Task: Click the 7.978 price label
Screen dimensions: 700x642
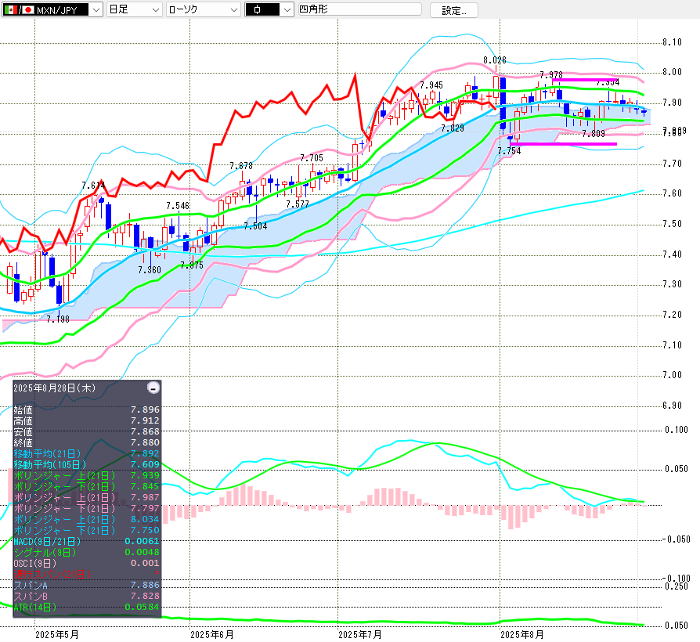Action: [x=551, y=74]
